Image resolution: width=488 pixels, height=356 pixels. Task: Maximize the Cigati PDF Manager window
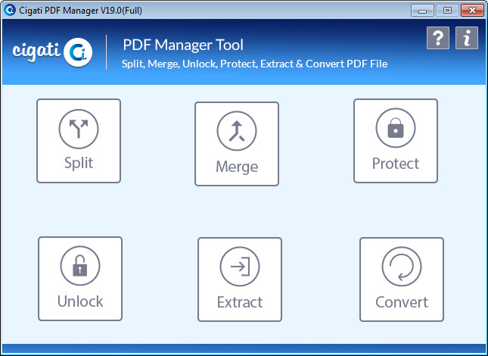coord(447,11)
